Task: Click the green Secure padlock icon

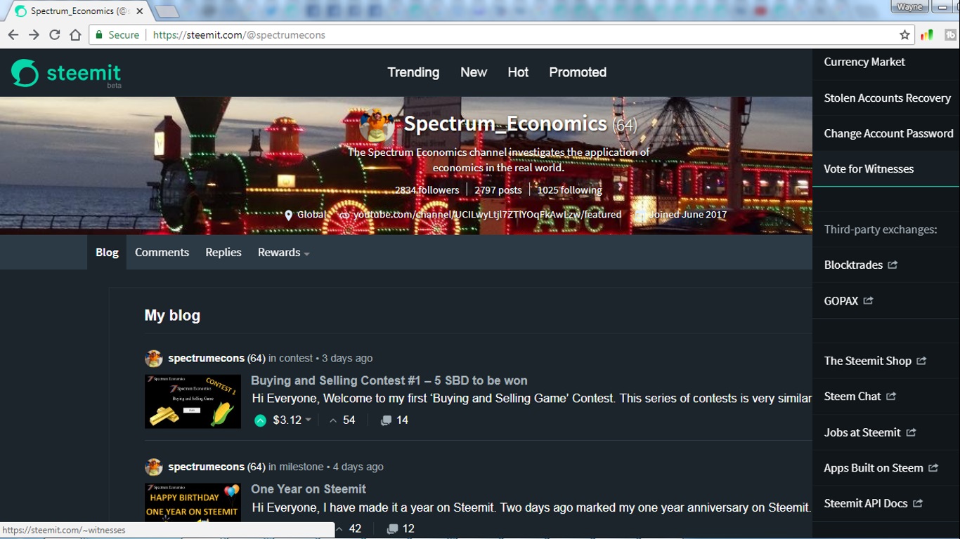Action: click(x=99, y=35)
